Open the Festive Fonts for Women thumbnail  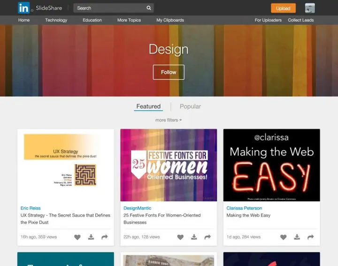(x=169, y=165)
